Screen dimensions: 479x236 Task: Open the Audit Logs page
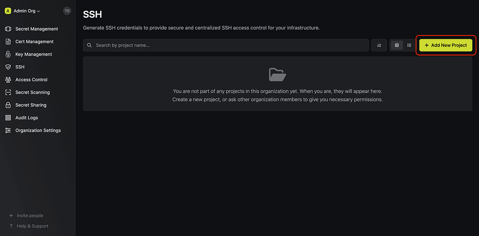[x=27, y=118]
